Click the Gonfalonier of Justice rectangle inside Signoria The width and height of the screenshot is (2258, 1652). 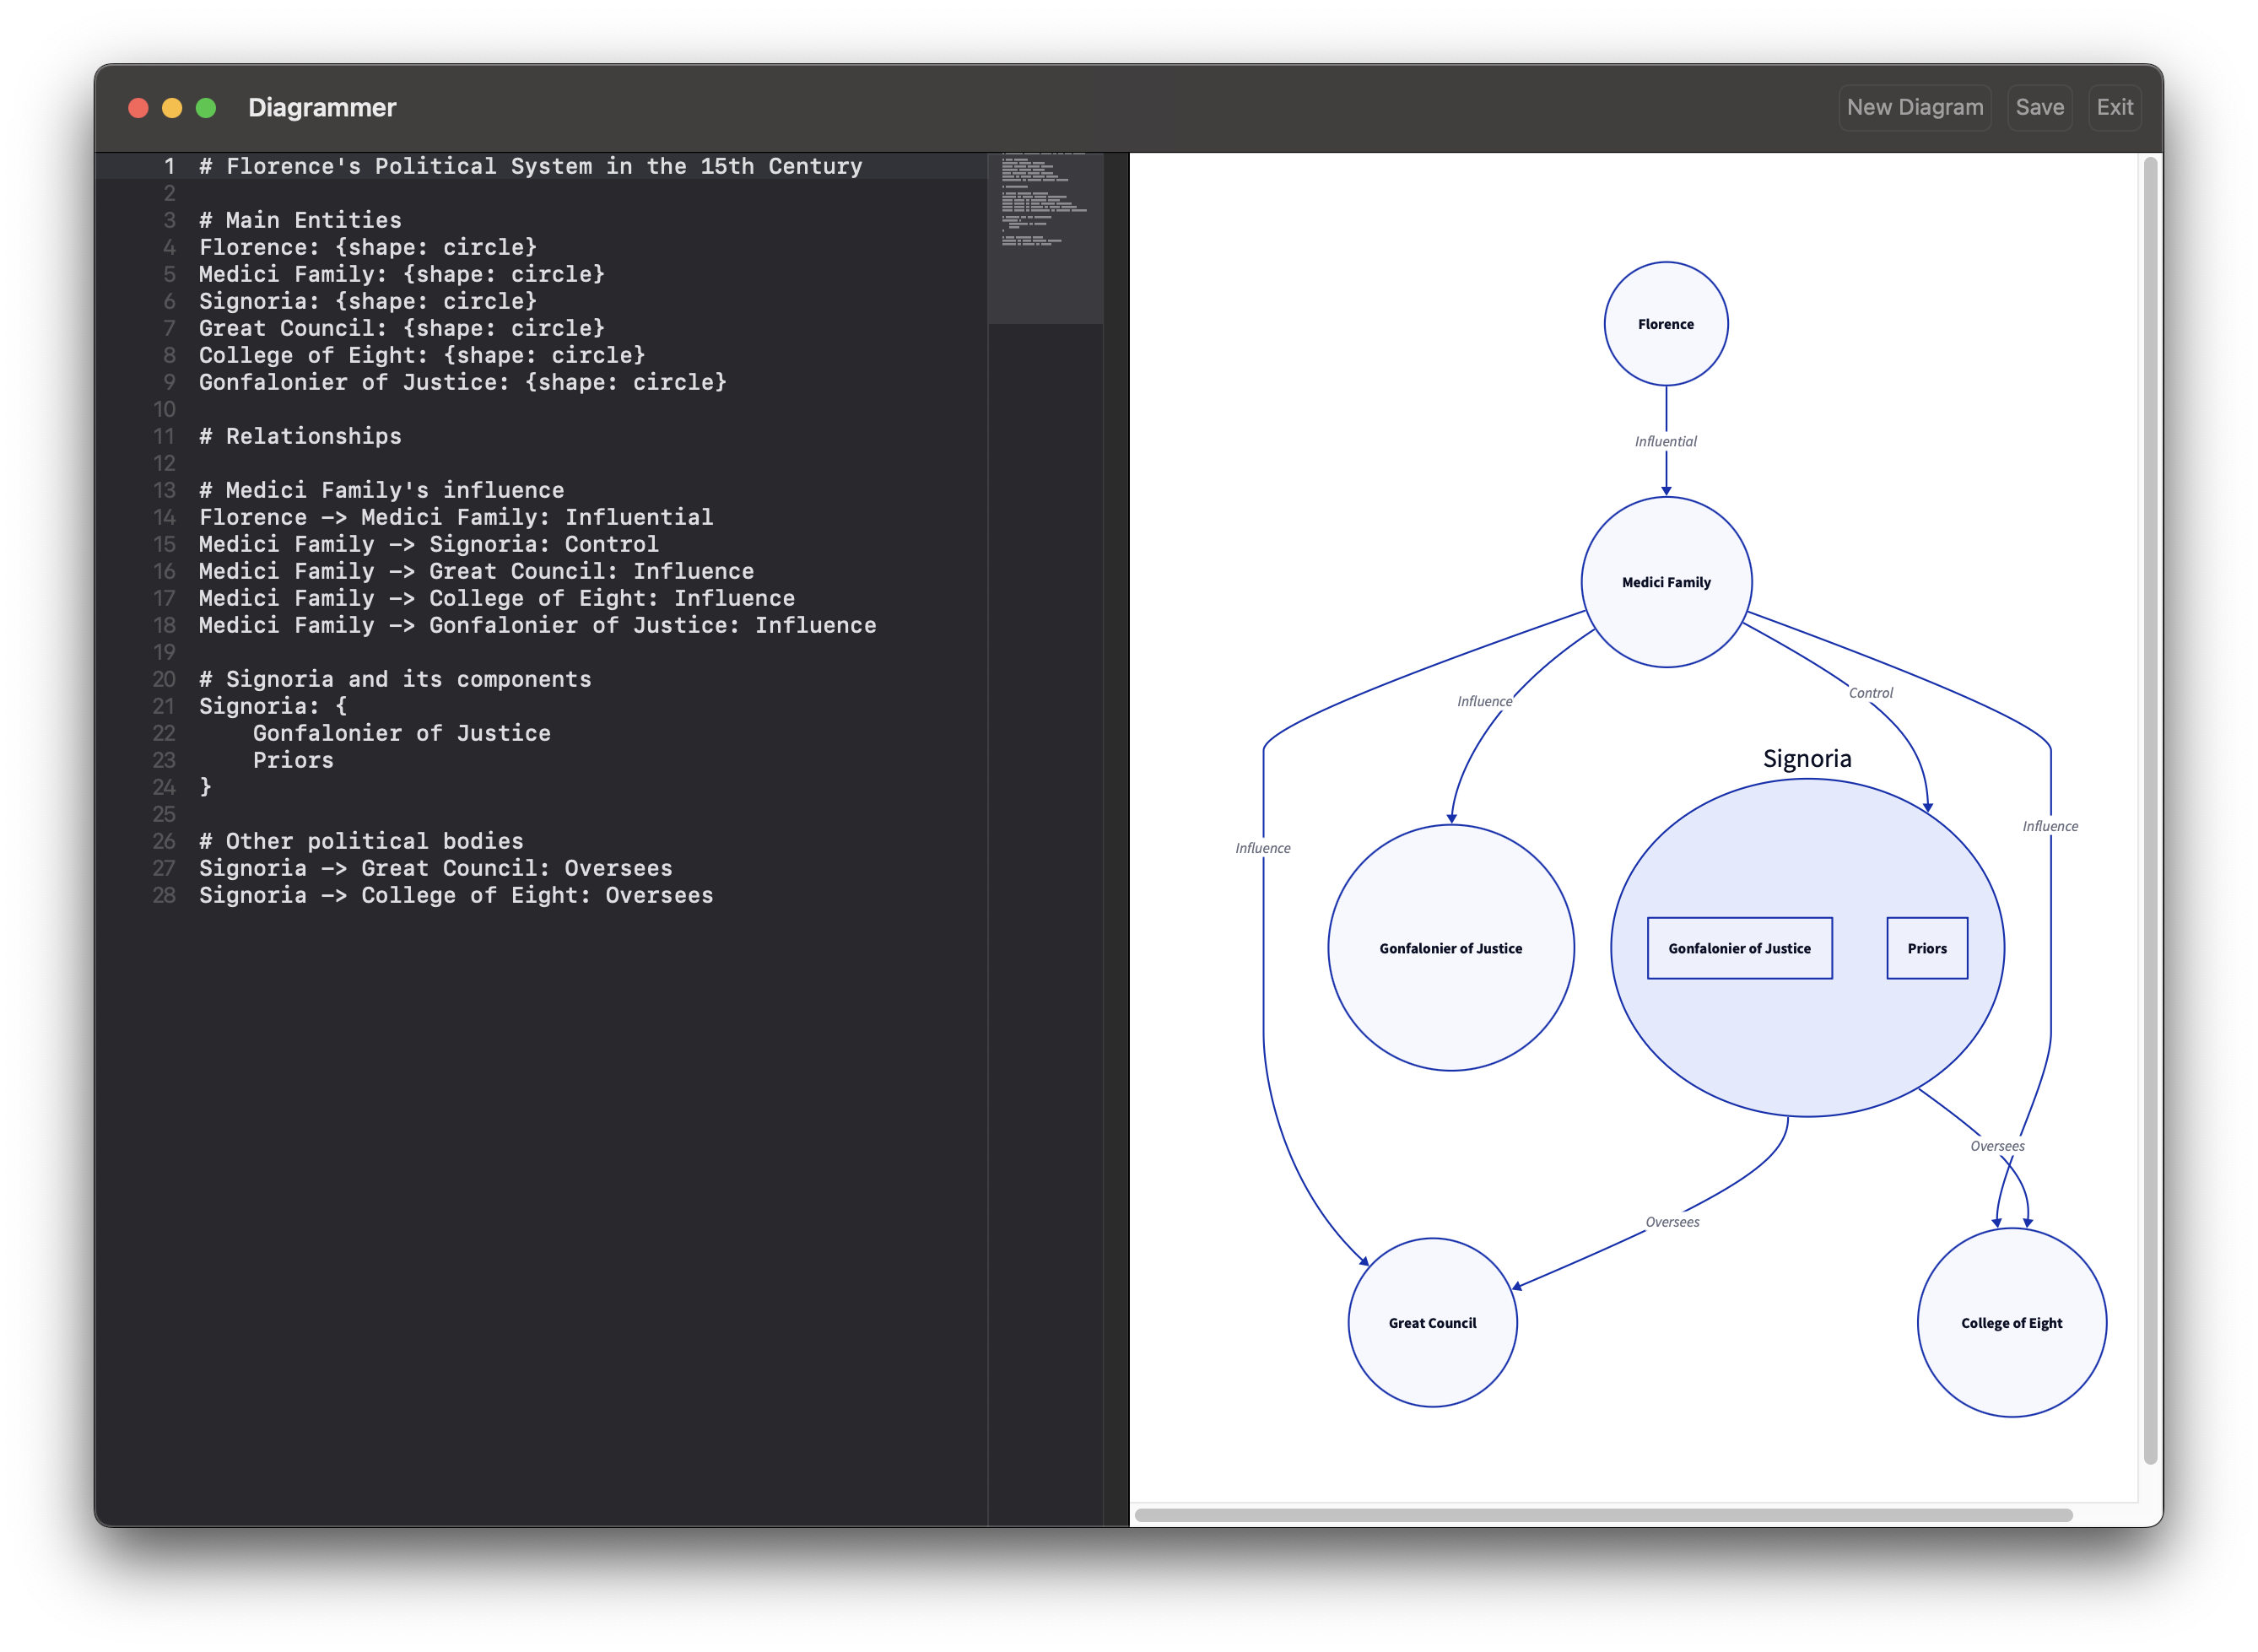click(1739, 948)
